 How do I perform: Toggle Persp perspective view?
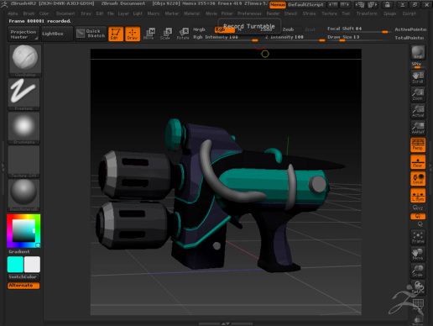418,145
